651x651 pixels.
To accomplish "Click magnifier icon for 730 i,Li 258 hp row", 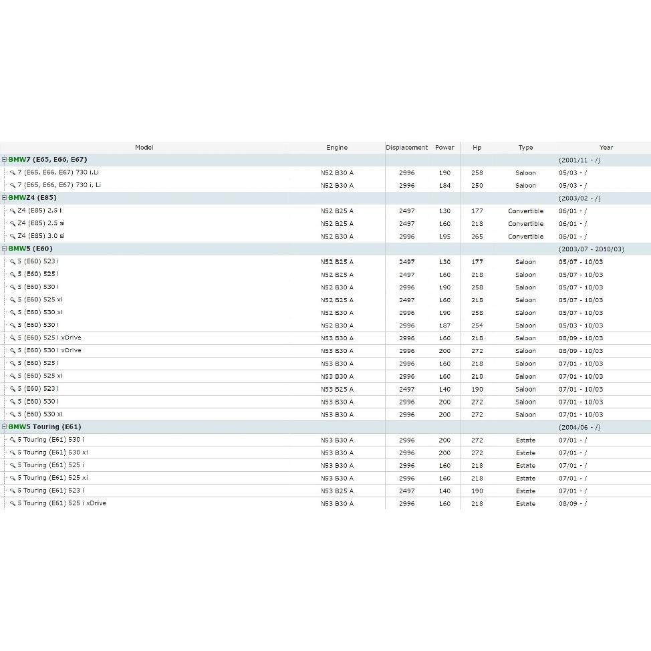I will [13, 172].
